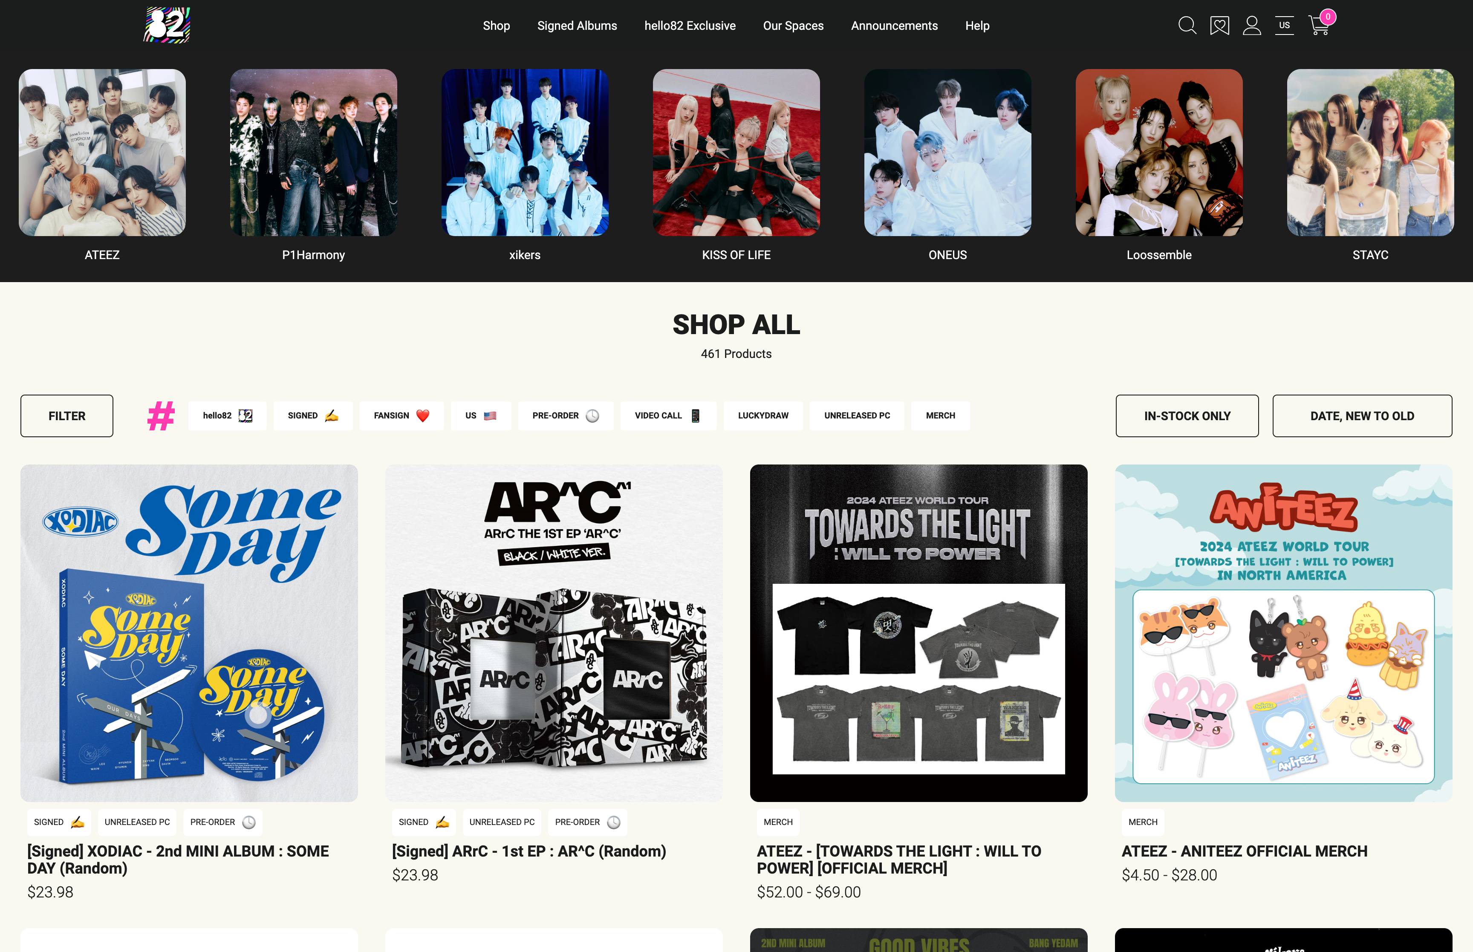The width and height of the screenshot is (1473, 952).
Task: Click the hello82 logo
Action: coord(167,25)
